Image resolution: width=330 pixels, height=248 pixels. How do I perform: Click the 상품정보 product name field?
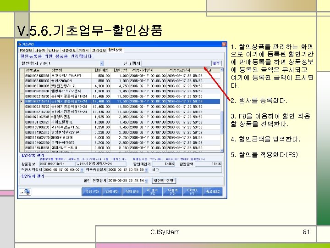[101, 164]
